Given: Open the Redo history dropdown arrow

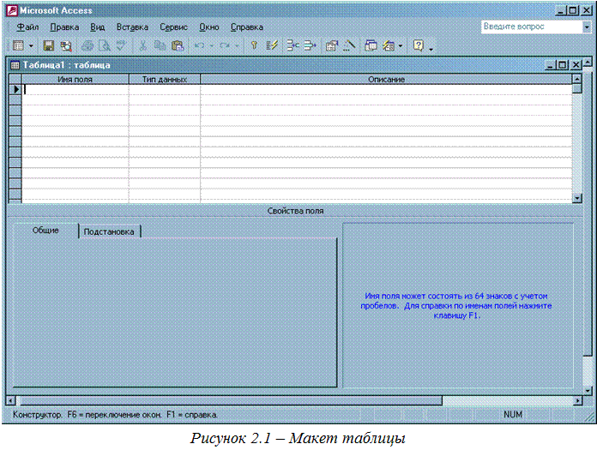Looking at the screenshot, I should [237, 46].
